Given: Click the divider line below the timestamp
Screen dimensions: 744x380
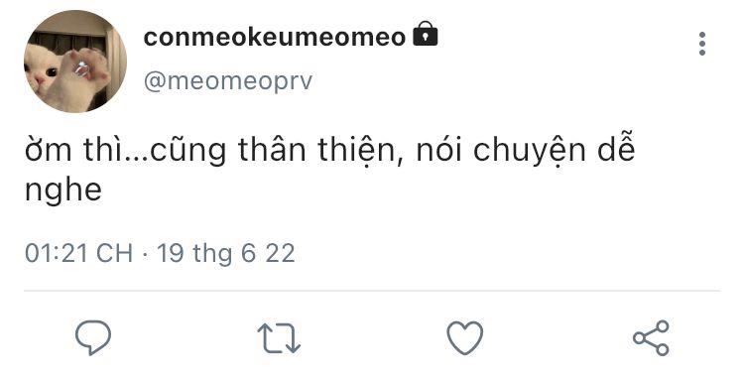Looking at the screenshot, I should click(372, 291).
